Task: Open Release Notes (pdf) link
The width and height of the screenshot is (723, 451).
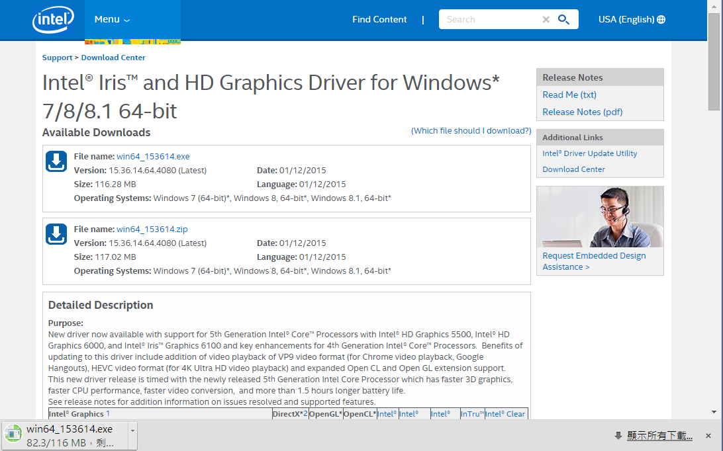Action: point(583,112)
